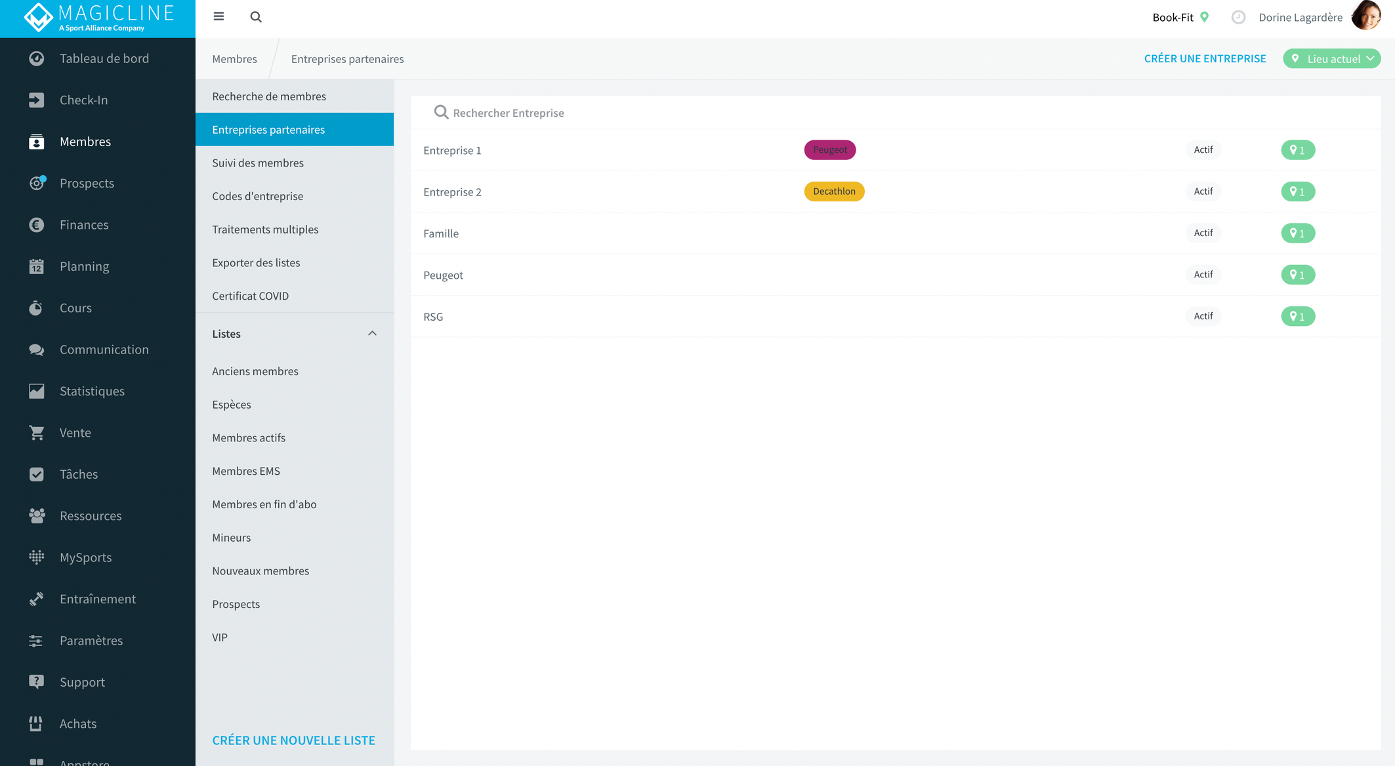Open the Entreprise 2 row
Image resolution: width=1395 pixels, height=766 pixels.
(896, 191)
